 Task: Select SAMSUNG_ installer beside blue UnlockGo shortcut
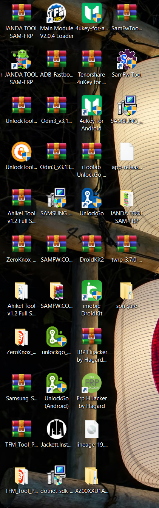[57, 198]
